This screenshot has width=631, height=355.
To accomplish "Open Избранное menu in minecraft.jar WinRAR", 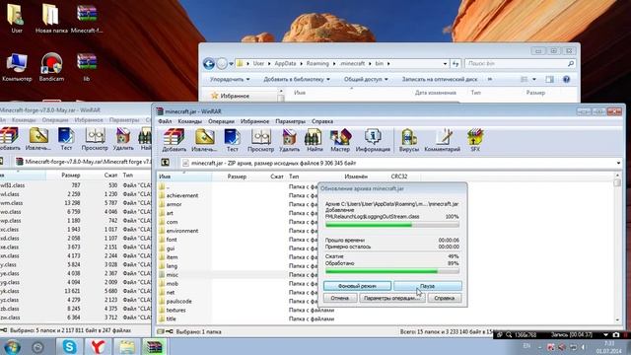I will point(254,121).
